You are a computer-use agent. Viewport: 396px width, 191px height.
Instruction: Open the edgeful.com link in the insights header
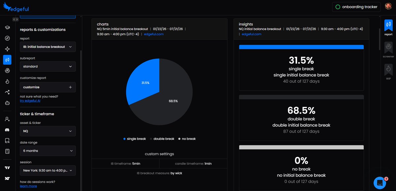[x=251, y=34]
